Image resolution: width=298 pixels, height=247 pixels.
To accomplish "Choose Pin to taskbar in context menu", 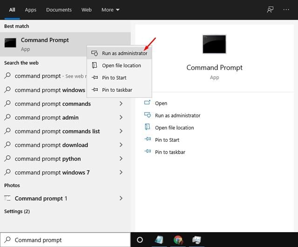I will point(119,90).
